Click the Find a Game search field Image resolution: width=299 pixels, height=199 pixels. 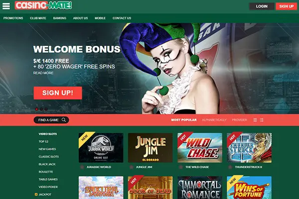tap(51, 120)
